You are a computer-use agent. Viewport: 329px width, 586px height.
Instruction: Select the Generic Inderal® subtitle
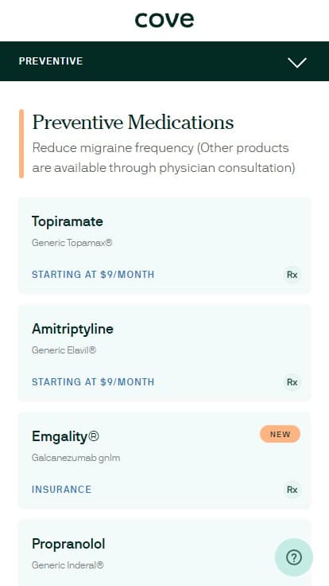coord(68,565)
